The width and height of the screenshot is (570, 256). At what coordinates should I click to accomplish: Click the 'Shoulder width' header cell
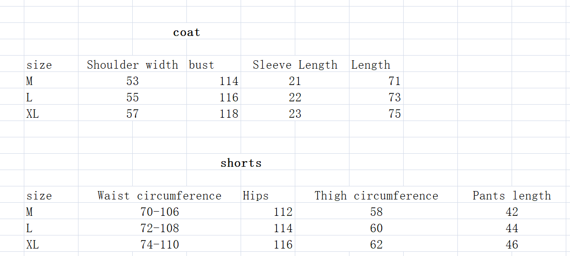click(x=132, y=65)
